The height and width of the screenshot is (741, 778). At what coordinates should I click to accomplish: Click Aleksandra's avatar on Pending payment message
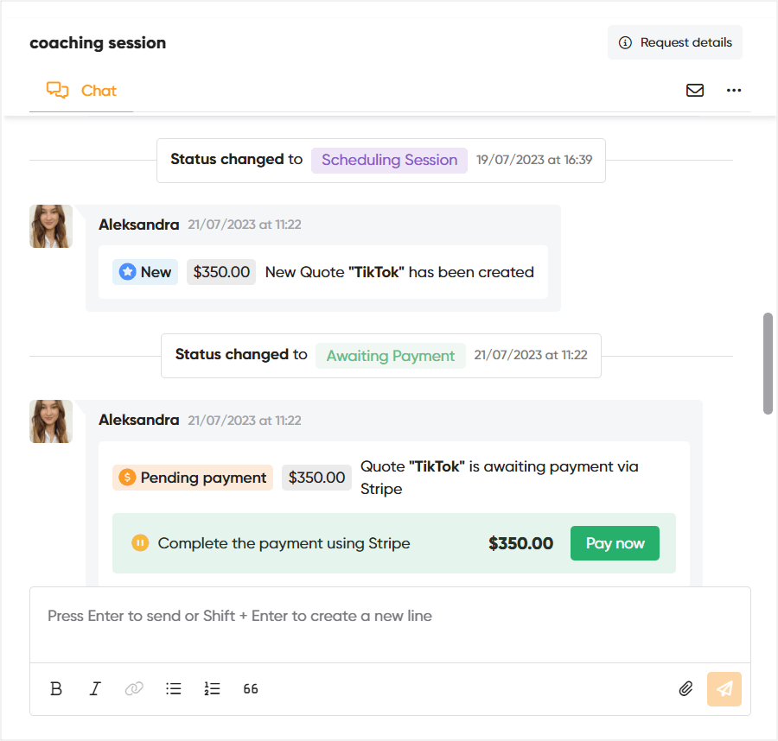click(x=51, y=421)
